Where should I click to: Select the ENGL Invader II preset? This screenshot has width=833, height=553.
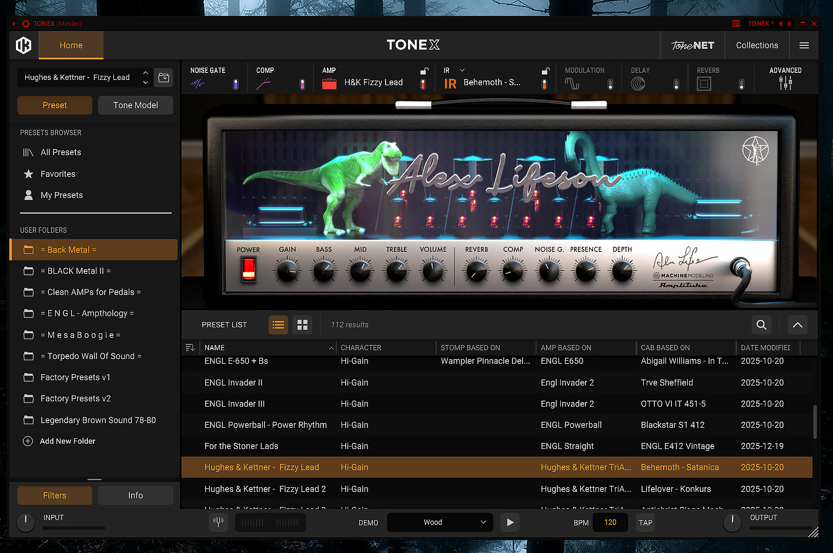coord(497,383)
